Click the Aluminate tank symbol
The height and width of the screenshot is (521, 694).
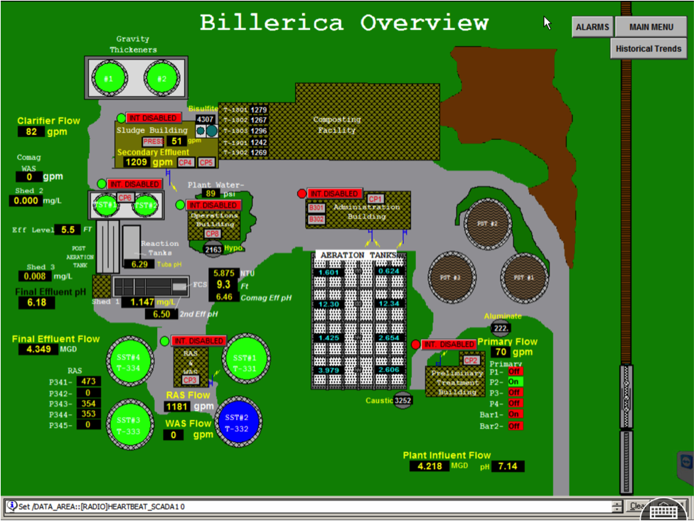(x=501, y=328)
